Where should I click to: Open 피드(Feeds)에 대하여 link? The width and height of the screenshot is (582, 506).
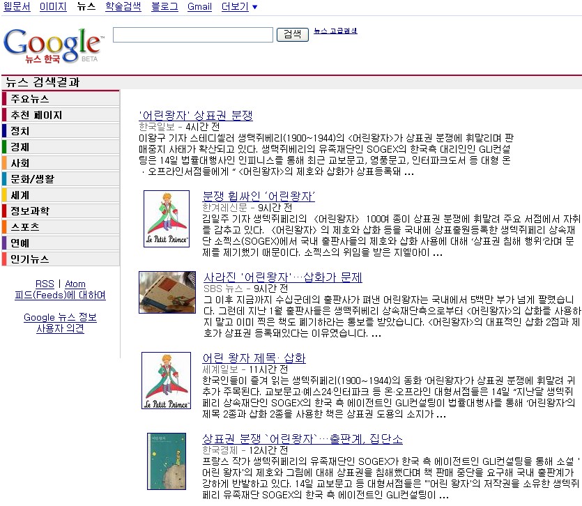click(60, 295)
